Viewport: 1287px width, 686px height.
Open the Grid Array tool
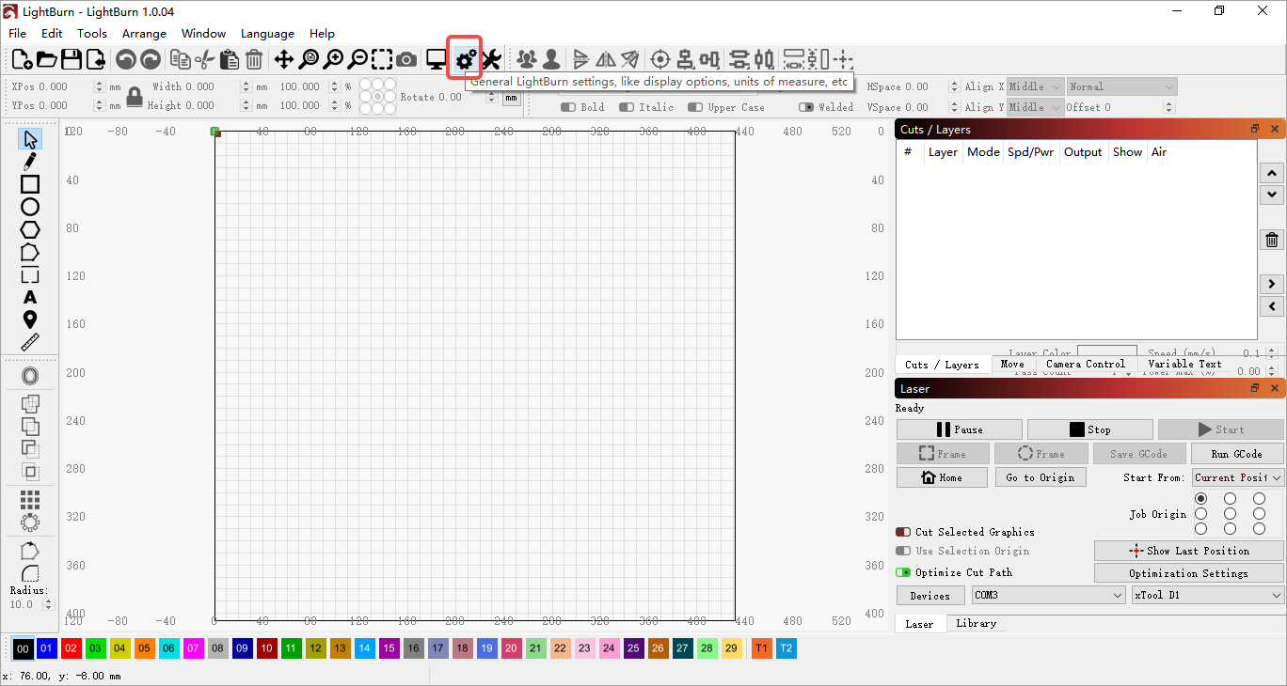[30, 499]
